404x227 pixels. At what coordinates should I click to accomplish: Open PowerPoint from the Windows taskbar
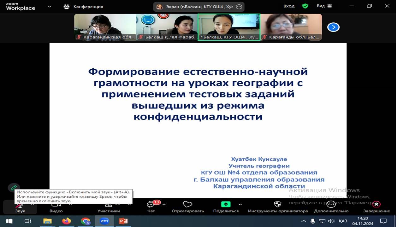[x=123, y=221]
